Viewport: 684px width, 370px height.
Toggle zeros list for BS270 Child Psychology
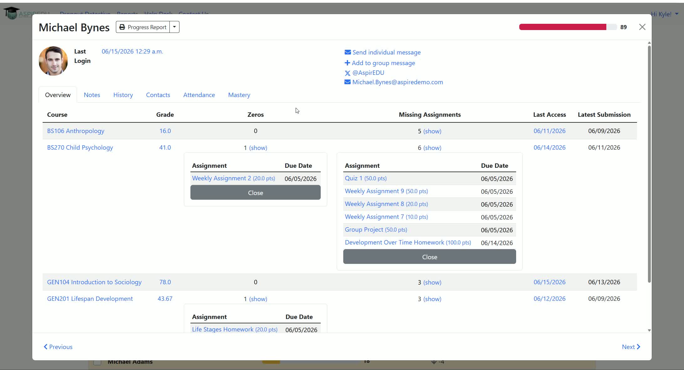258,148
